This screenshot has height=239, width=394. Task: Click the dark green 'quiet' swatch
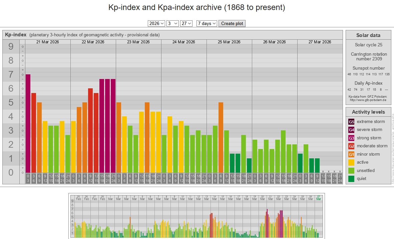click(351, 179)
